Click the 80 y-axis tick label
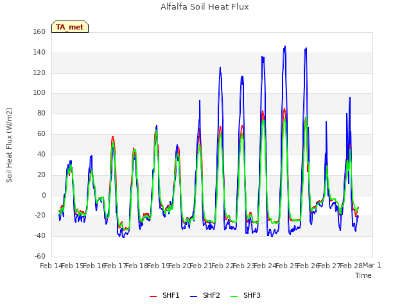411x308 pixels. [x=41, y=114]
